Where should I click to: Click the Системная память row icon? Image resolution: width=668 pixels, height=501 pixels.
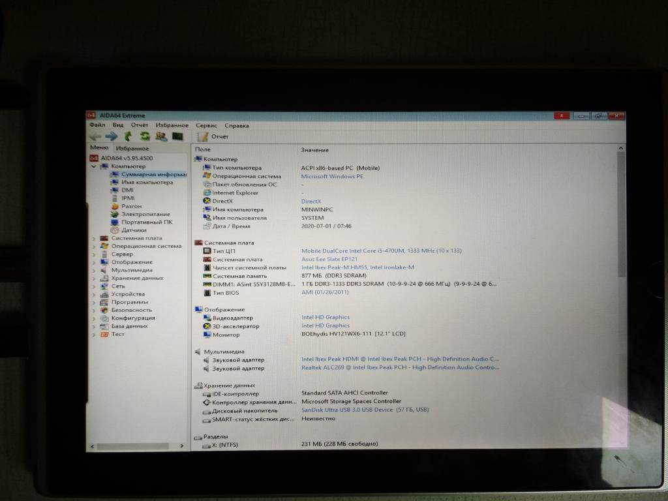coord(207,276)
